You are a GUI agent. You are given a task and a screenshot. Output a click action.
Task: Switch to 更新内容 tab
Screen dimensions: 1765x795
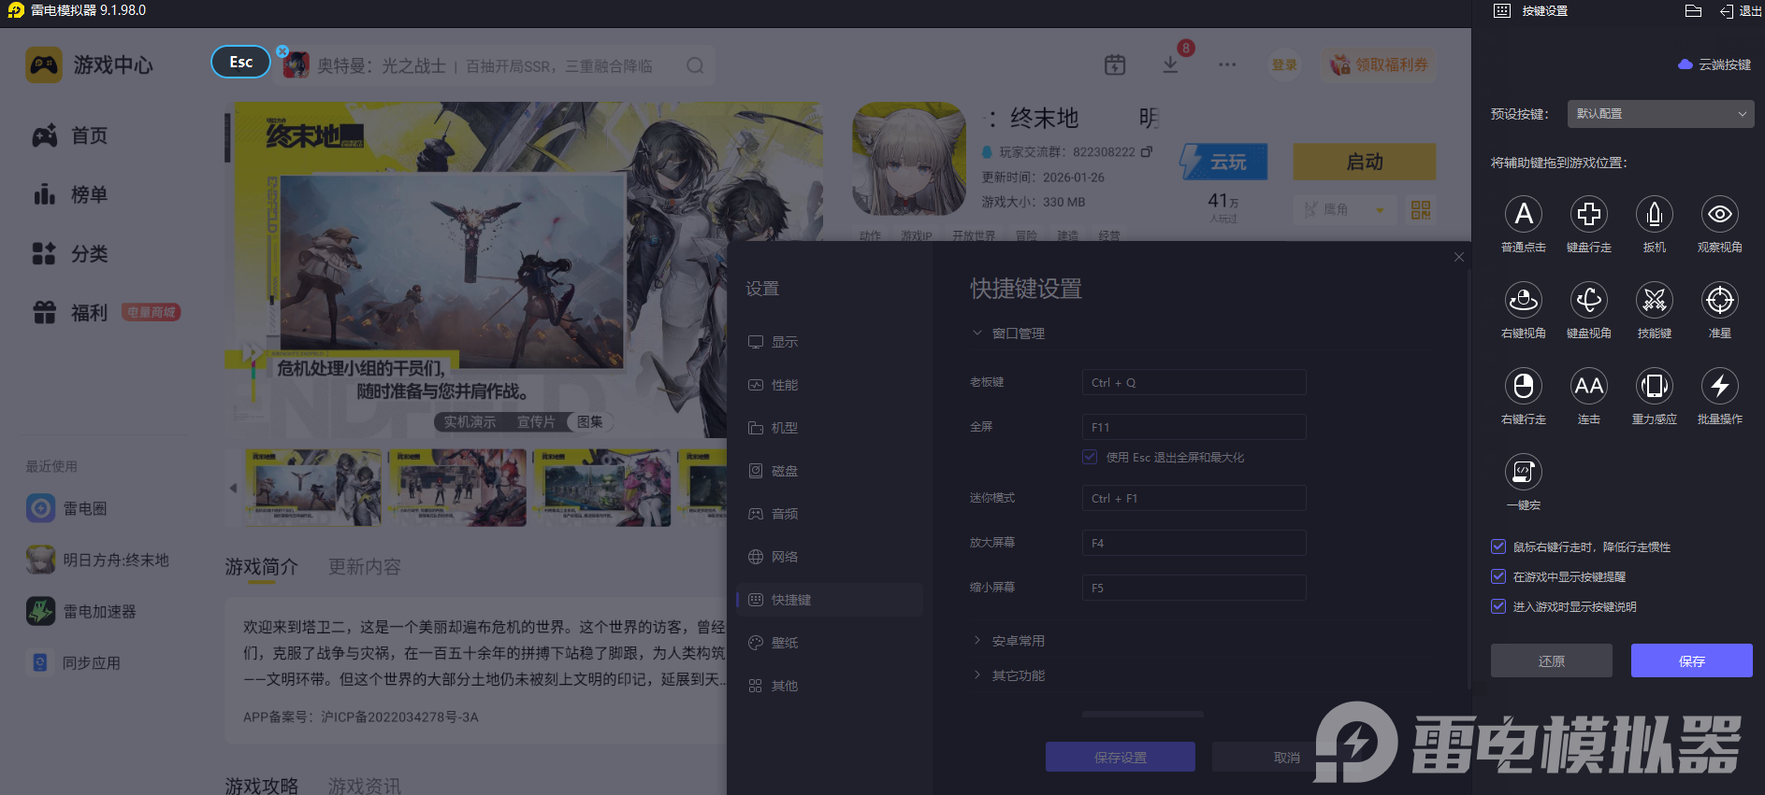(x=365, y=567)
